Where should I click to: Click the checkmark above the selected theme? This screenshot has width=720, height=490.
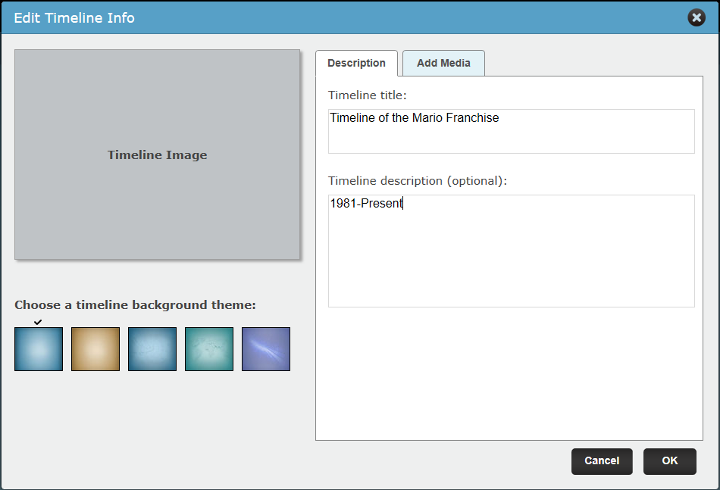click(x=38, y=322)
